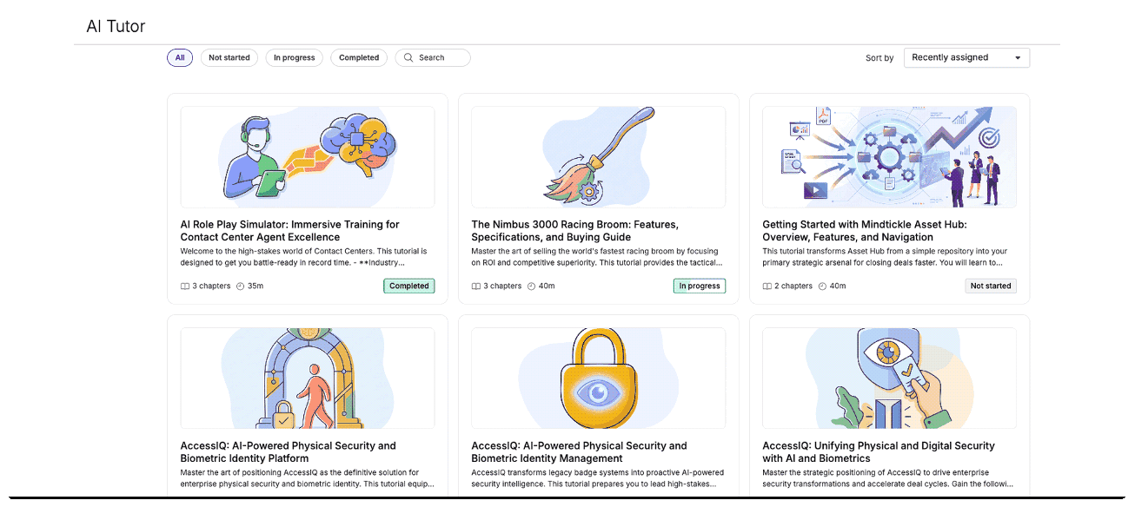Click 3 chapters text on AI Role Play card
This screenshot has width=1135, height=507.
(212, 286)
